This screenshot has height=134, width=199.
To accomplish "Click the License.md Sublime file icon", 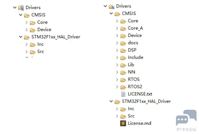I will click(123, 123).
